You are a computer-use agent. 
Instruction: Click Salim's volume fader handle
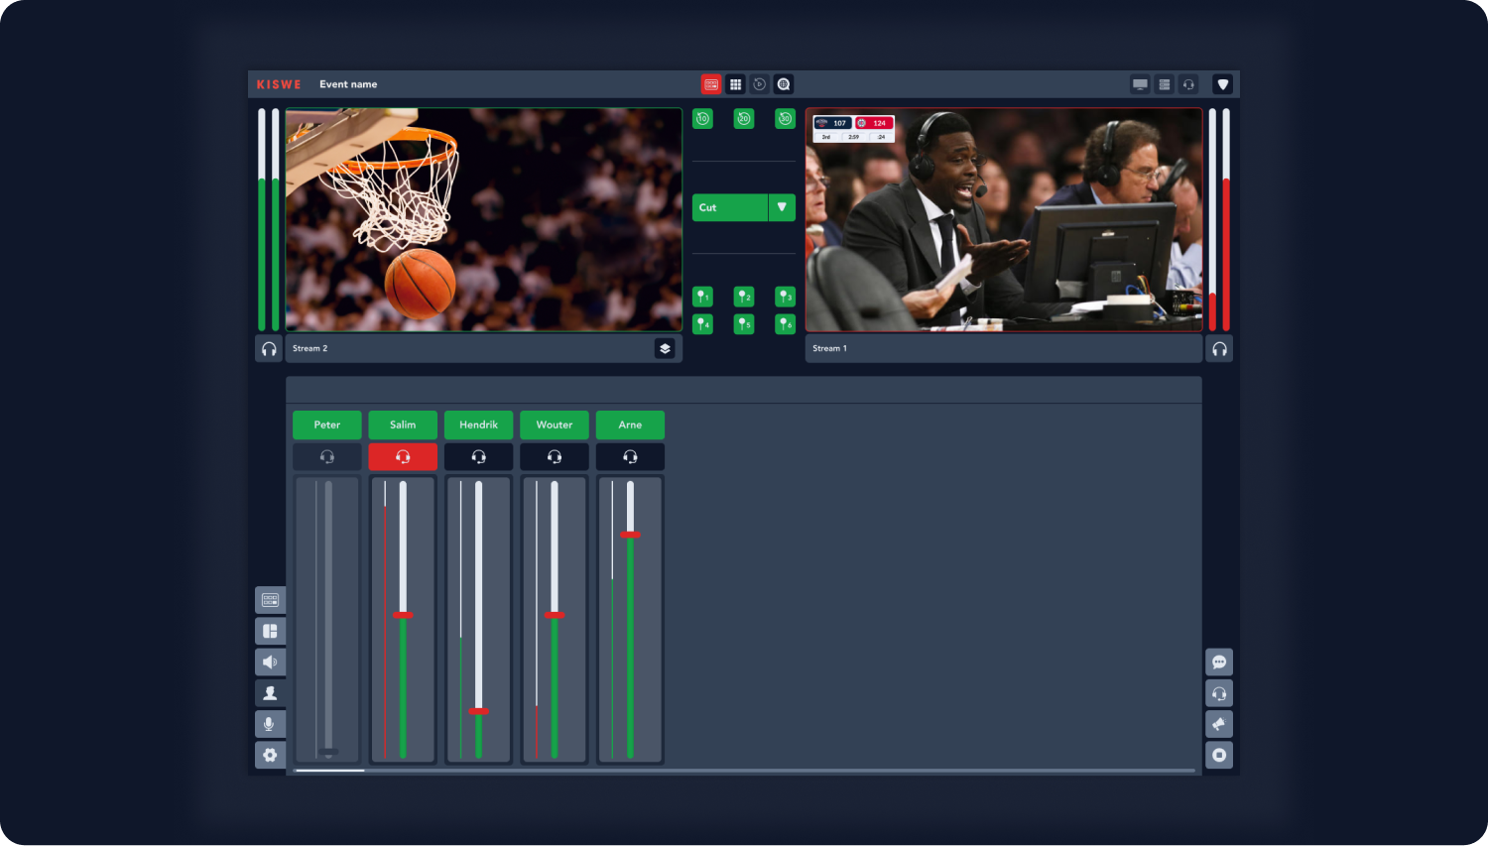[403, 615]
